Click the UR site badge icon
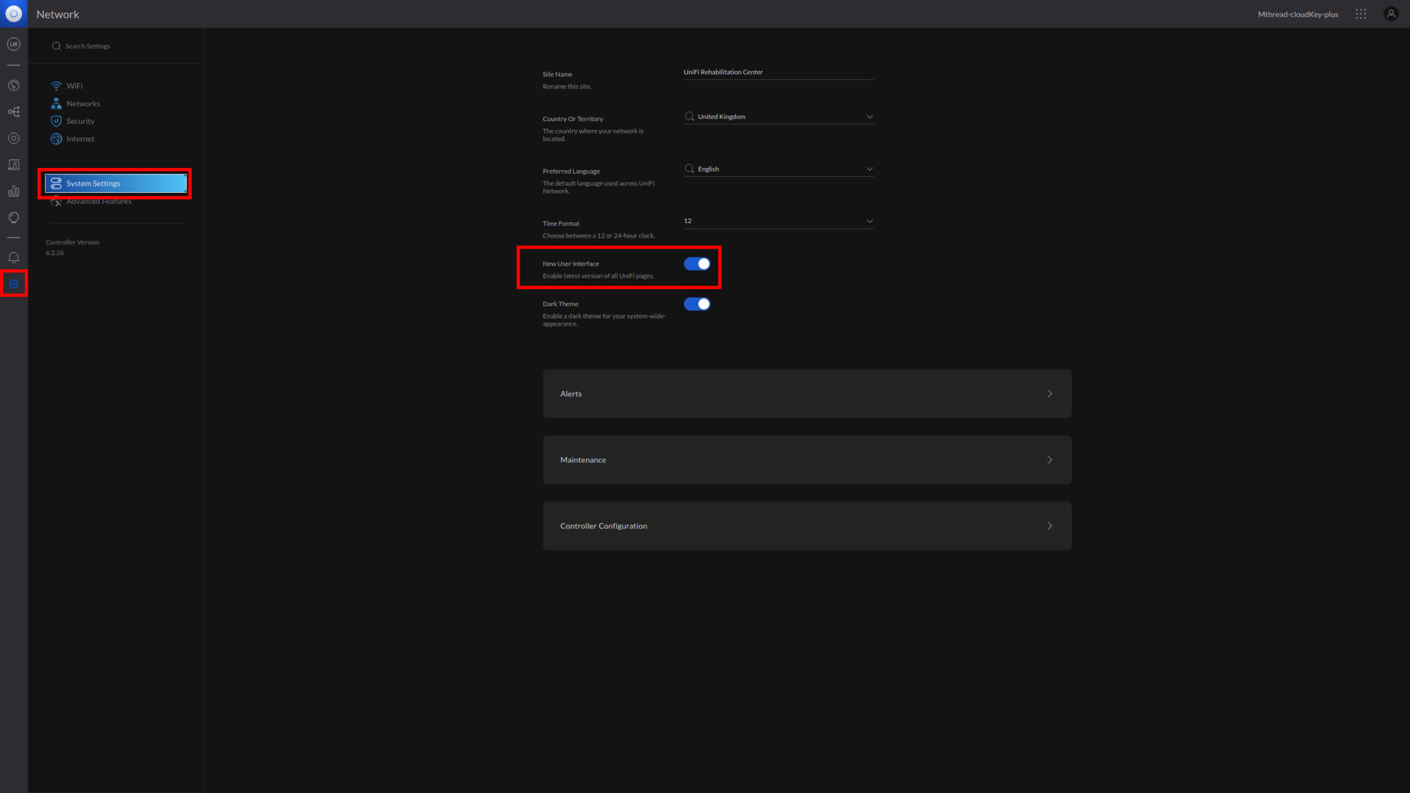 [14, 44]
